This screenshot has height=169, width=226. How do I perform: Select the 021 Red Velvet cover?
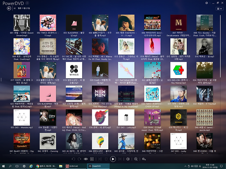click(x=126, y=70)
